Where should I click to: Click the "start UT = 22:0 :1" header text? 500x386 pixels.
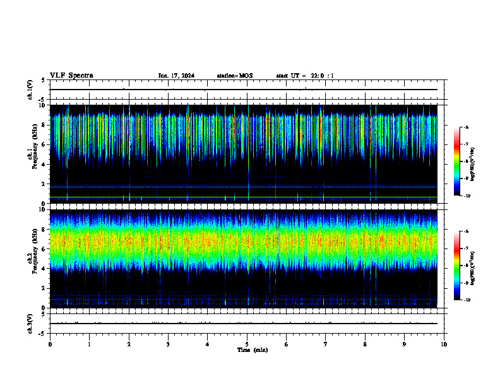305,76
